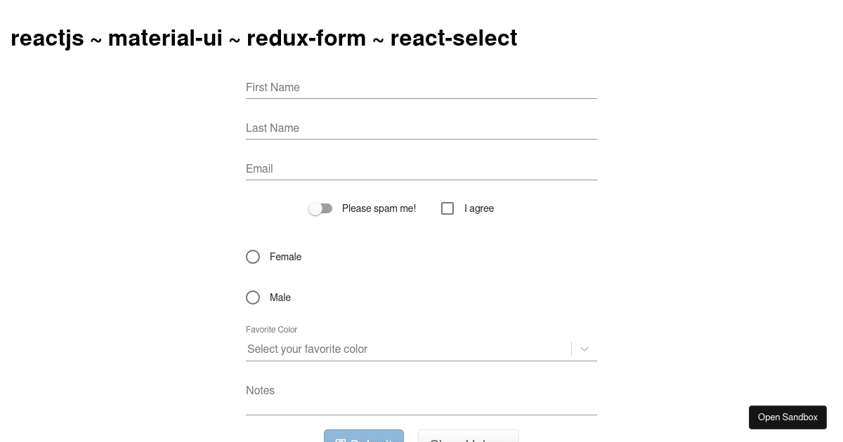
Task: Toggle the 'Please spam me!' switch on
Action: coord(320,208)
